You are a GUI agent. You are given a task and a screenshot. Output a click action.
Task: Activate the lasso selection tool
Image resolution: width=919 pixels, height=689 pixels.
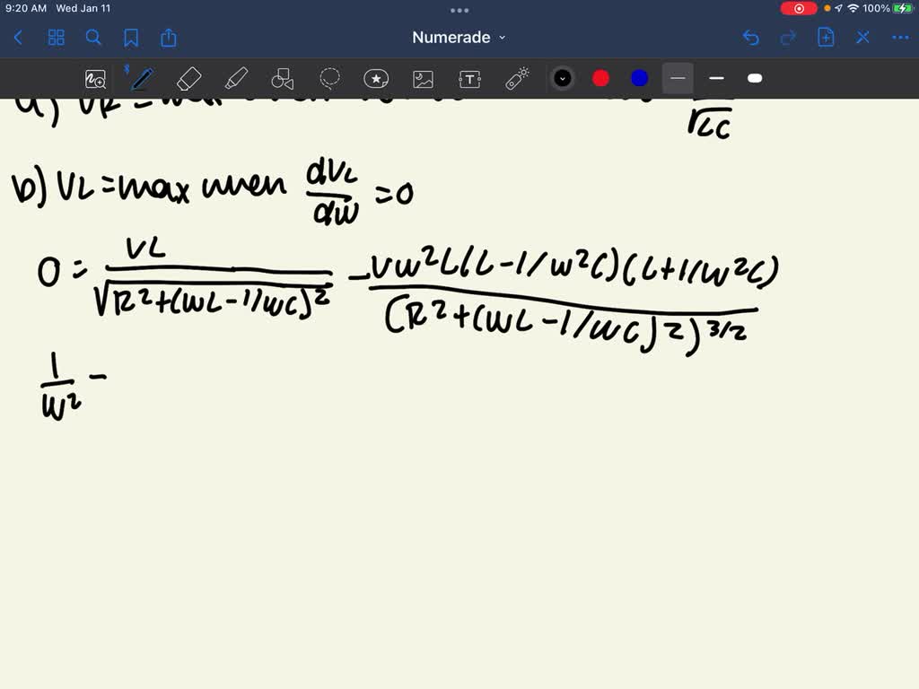[x=329, y=78]
